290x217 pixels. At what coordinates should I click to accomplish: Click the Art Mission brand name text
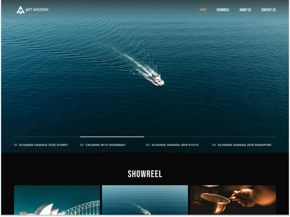[x=37, y=10]
